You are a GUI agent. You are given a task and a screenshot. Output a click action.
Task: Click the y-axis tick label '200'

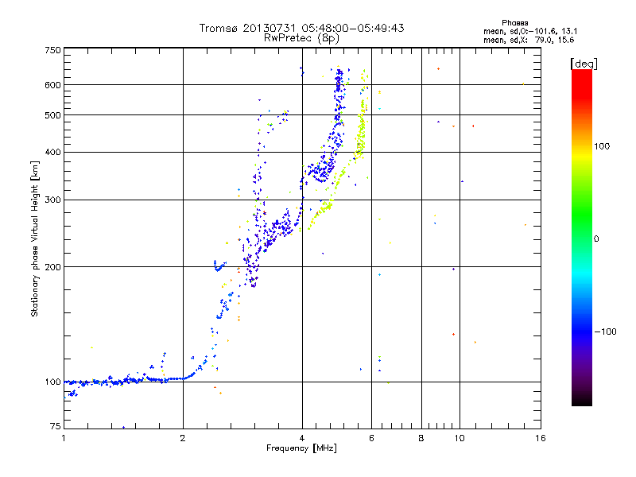click(x=52, y=267)
